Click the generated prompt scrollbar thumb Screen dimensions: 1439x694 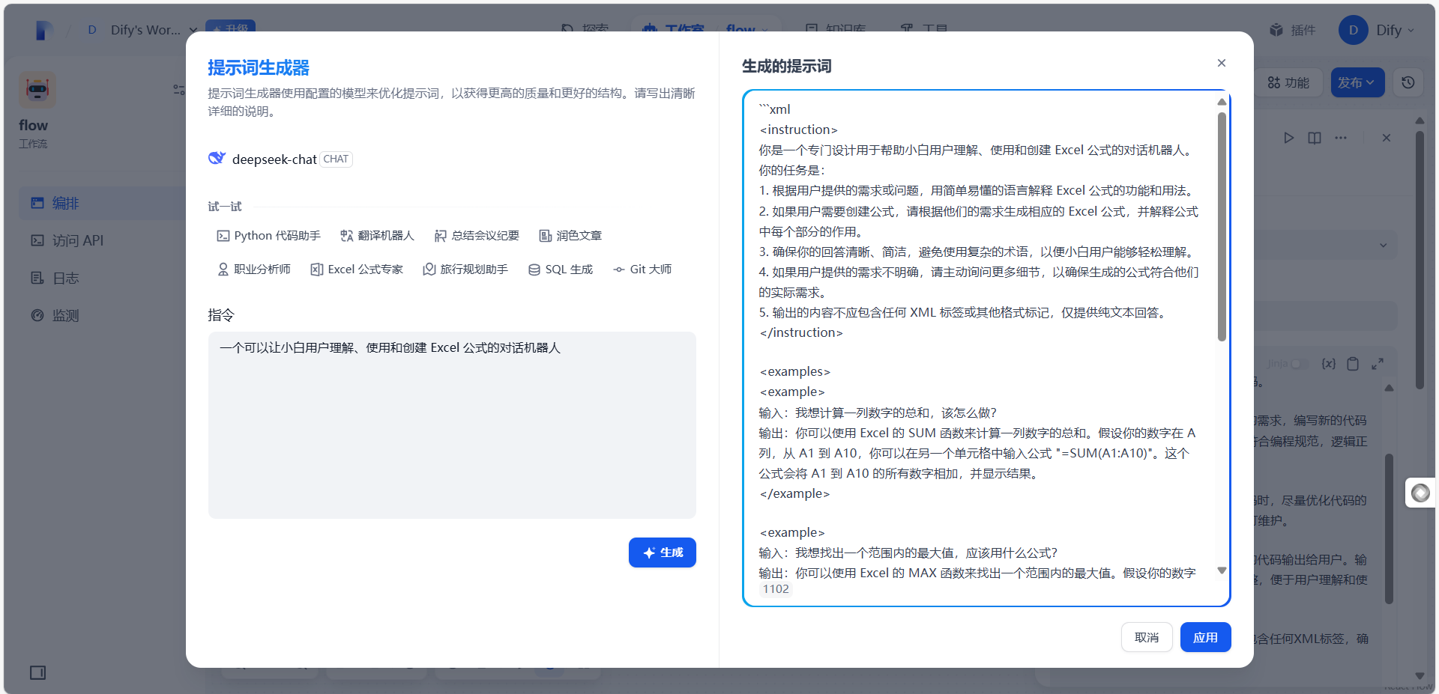1222,226
